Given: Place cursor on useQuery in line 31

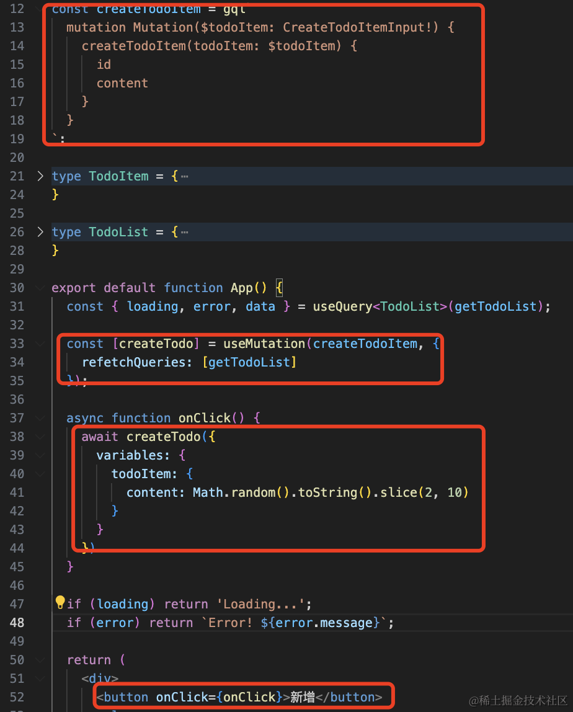Looking at the screenshot, I should [342, 306].
